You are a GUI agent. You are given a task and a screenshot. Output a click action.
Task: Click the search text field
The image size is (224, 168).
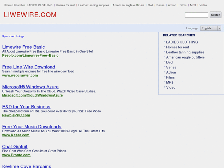tap(197, 15)
